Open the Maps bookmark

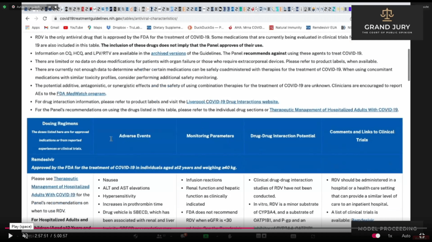95,28
